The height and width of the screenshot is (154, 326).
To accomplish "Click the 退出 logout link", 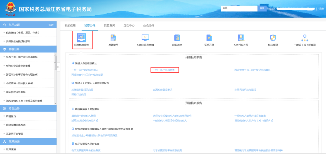I will pyautogui.click(x=321, y=9).
